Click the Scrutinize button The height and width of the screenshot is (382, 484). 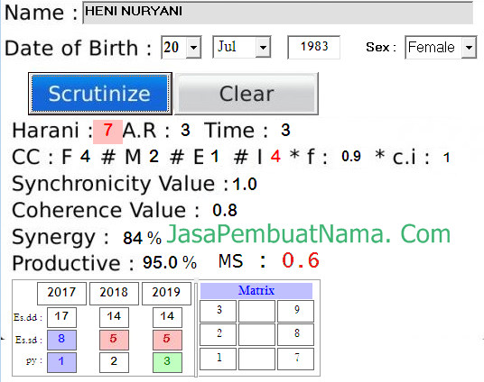pos(100,94)
